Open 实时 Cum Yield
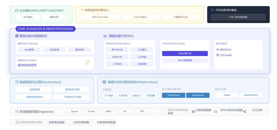 (100, 17)
